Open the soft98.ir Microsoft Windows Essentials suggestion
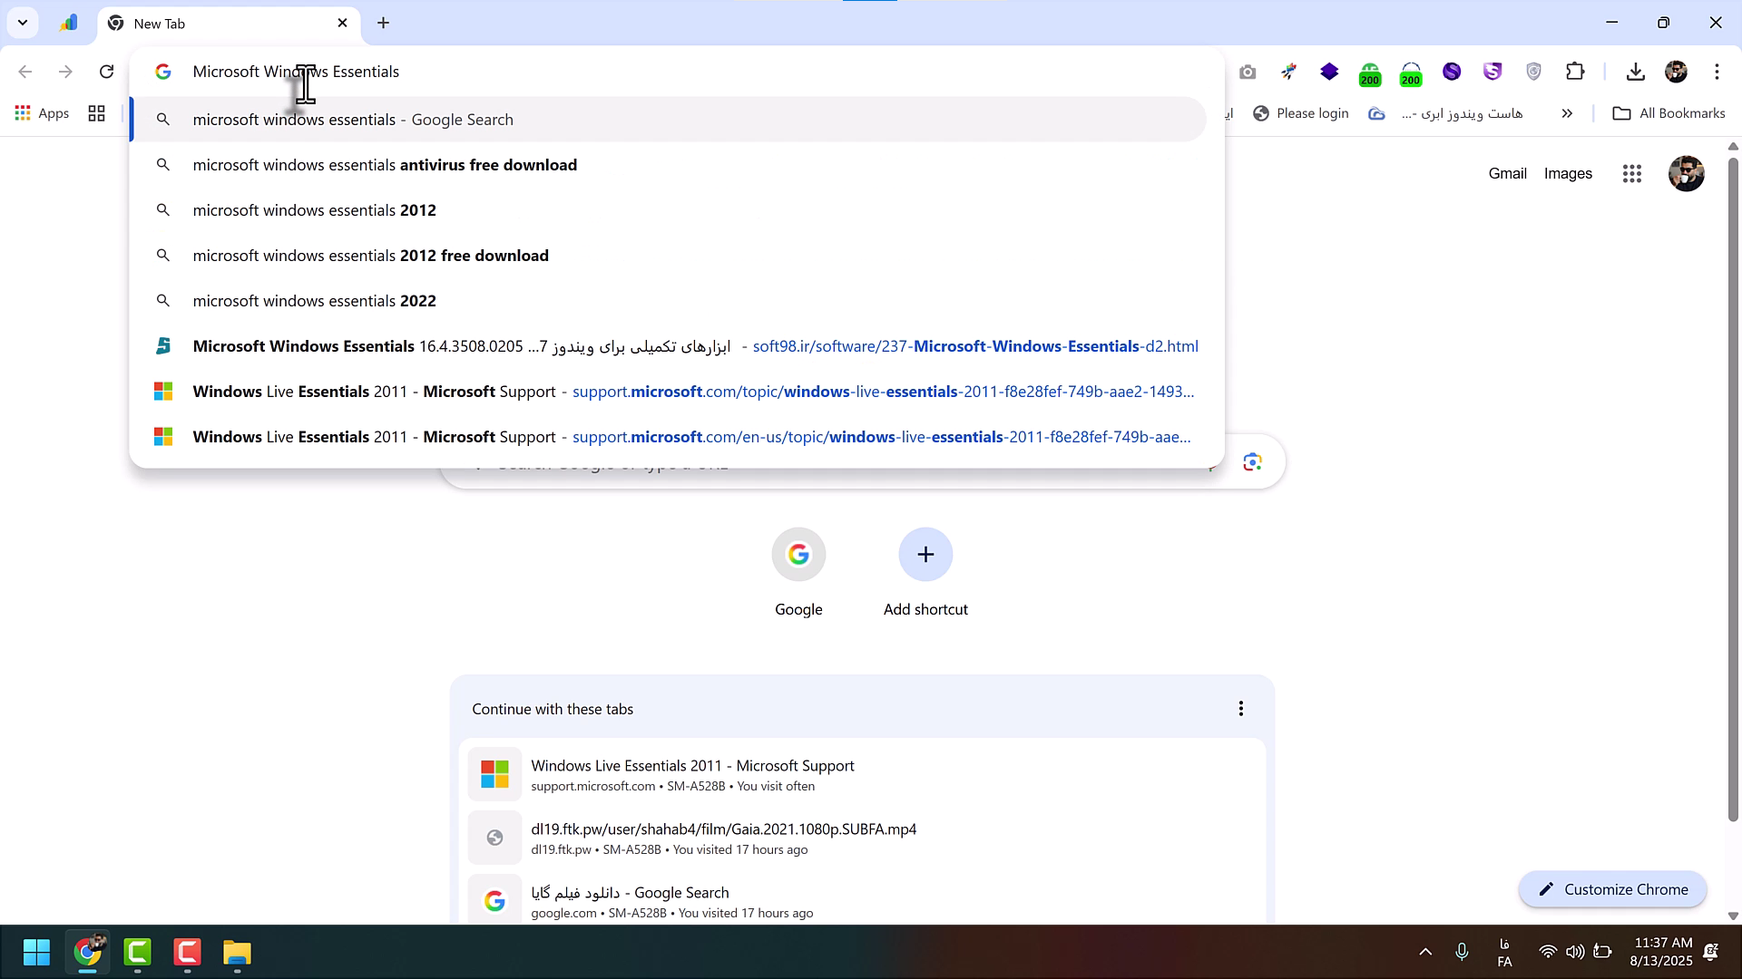 point(669,346)
